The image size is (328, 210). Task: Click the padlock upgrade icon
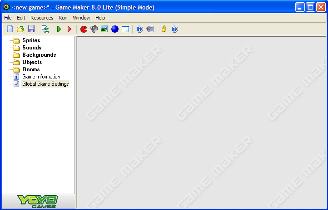pyautogui.click(x=164, y=29)
